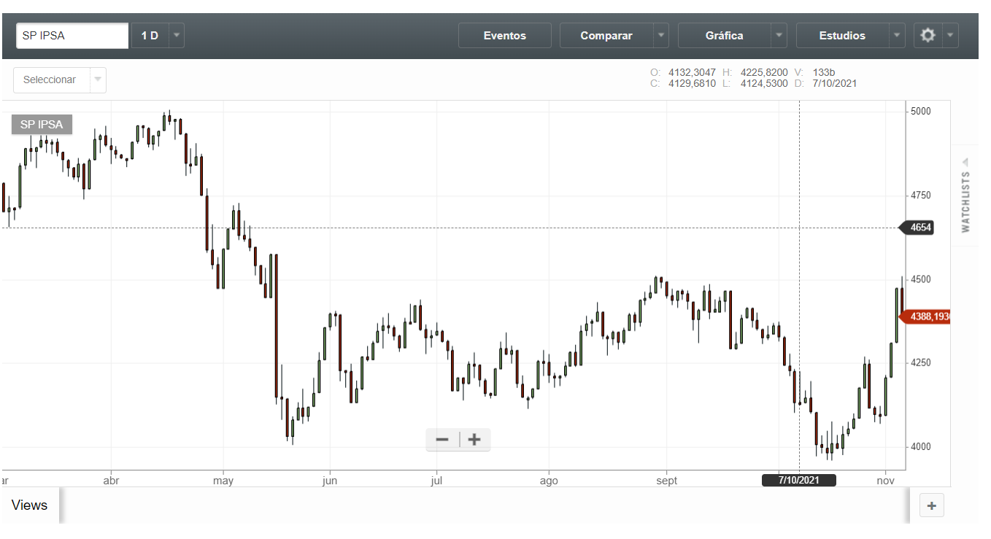
Task: Click the jun label on time axis
Action: click(x=330, y=481)
